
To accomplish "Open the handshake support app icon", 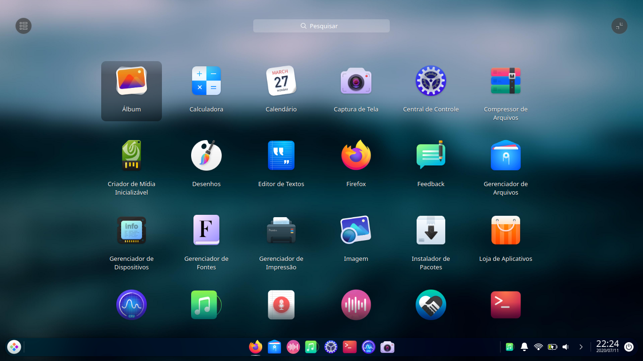I will pyautogui.click(x=431, y=305).
